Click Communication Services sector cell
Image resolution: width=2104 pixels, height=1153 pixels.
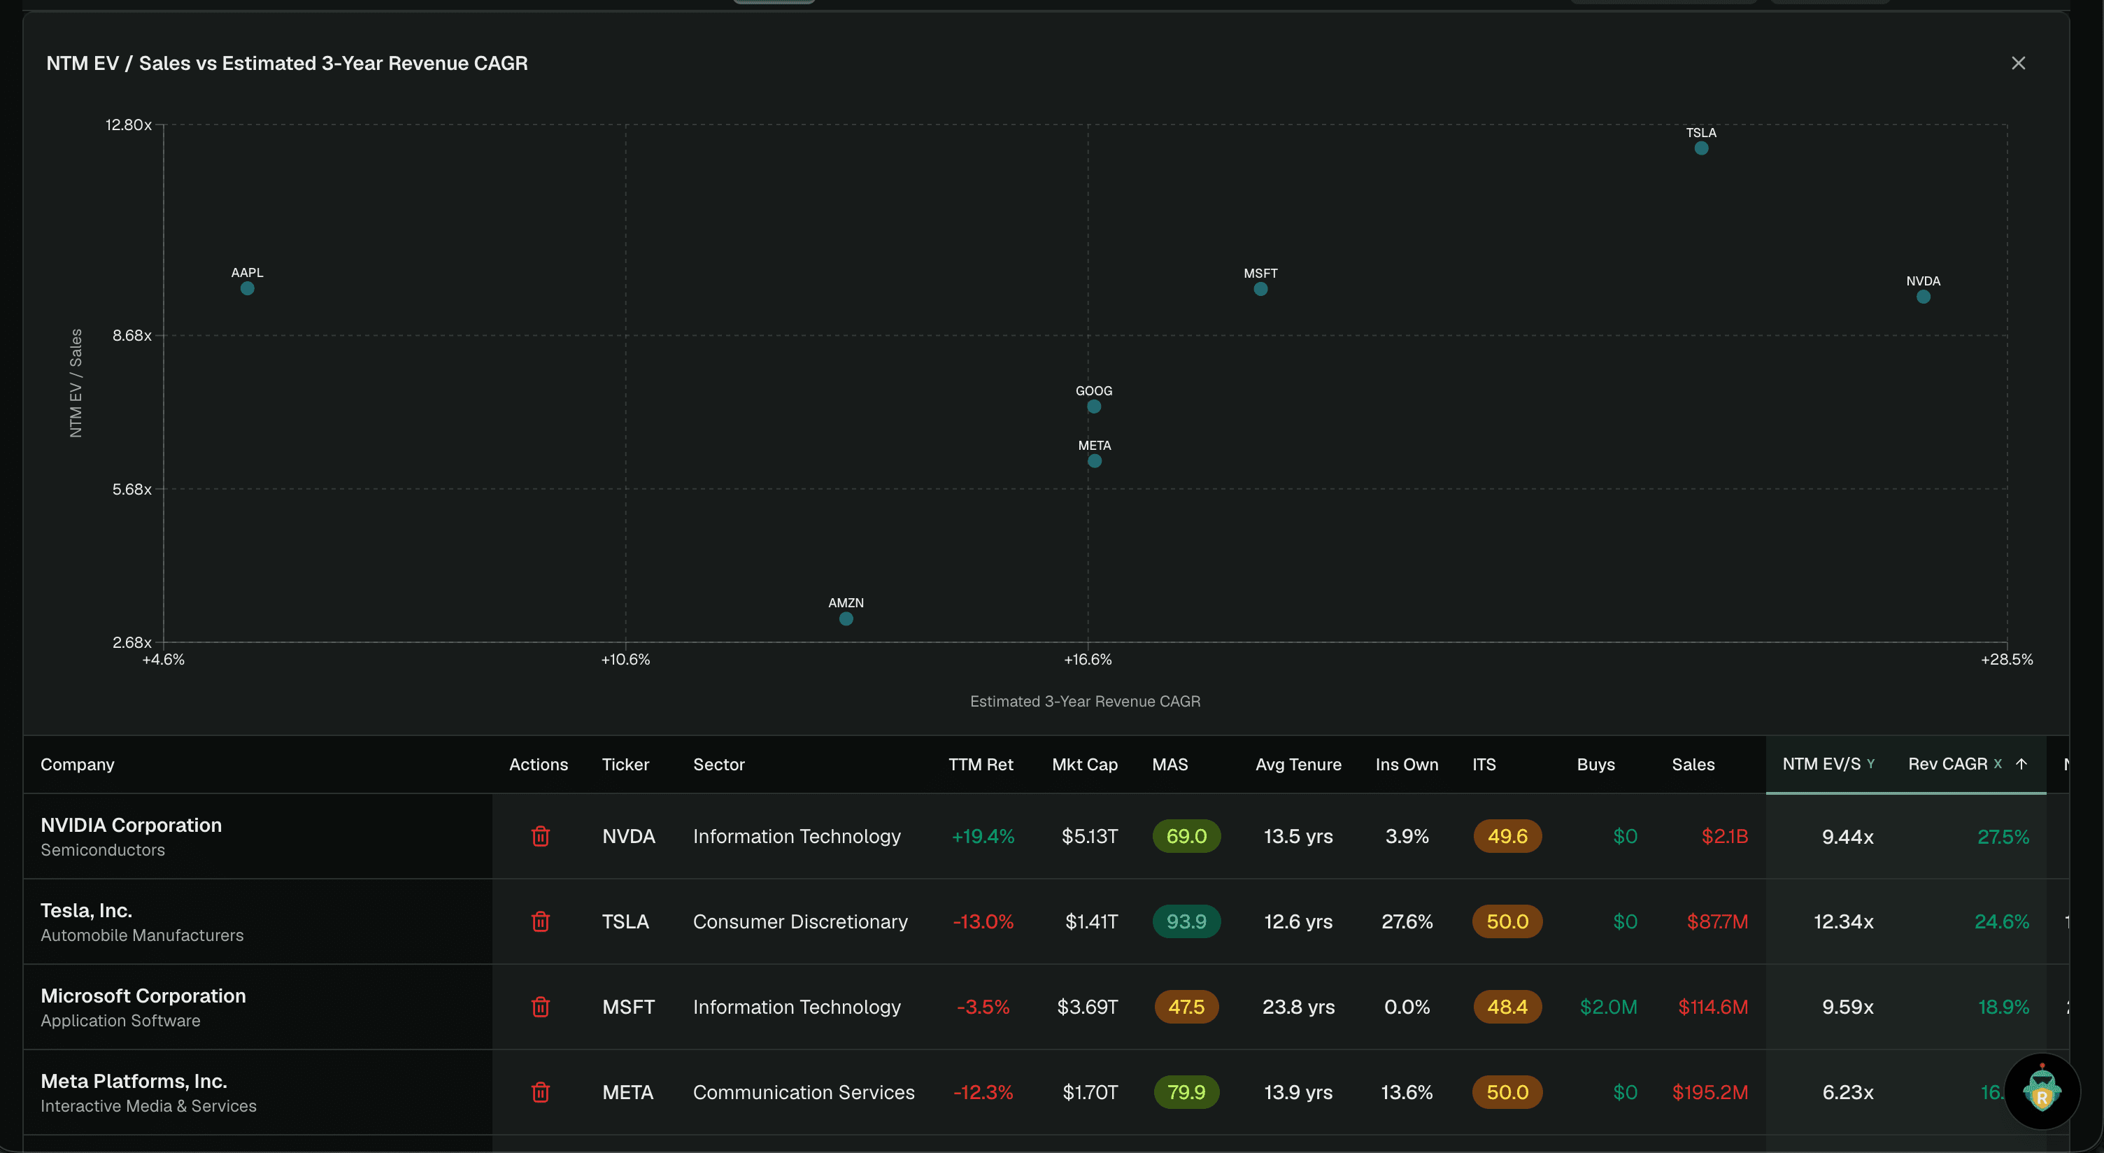(x=804, y=1091)
